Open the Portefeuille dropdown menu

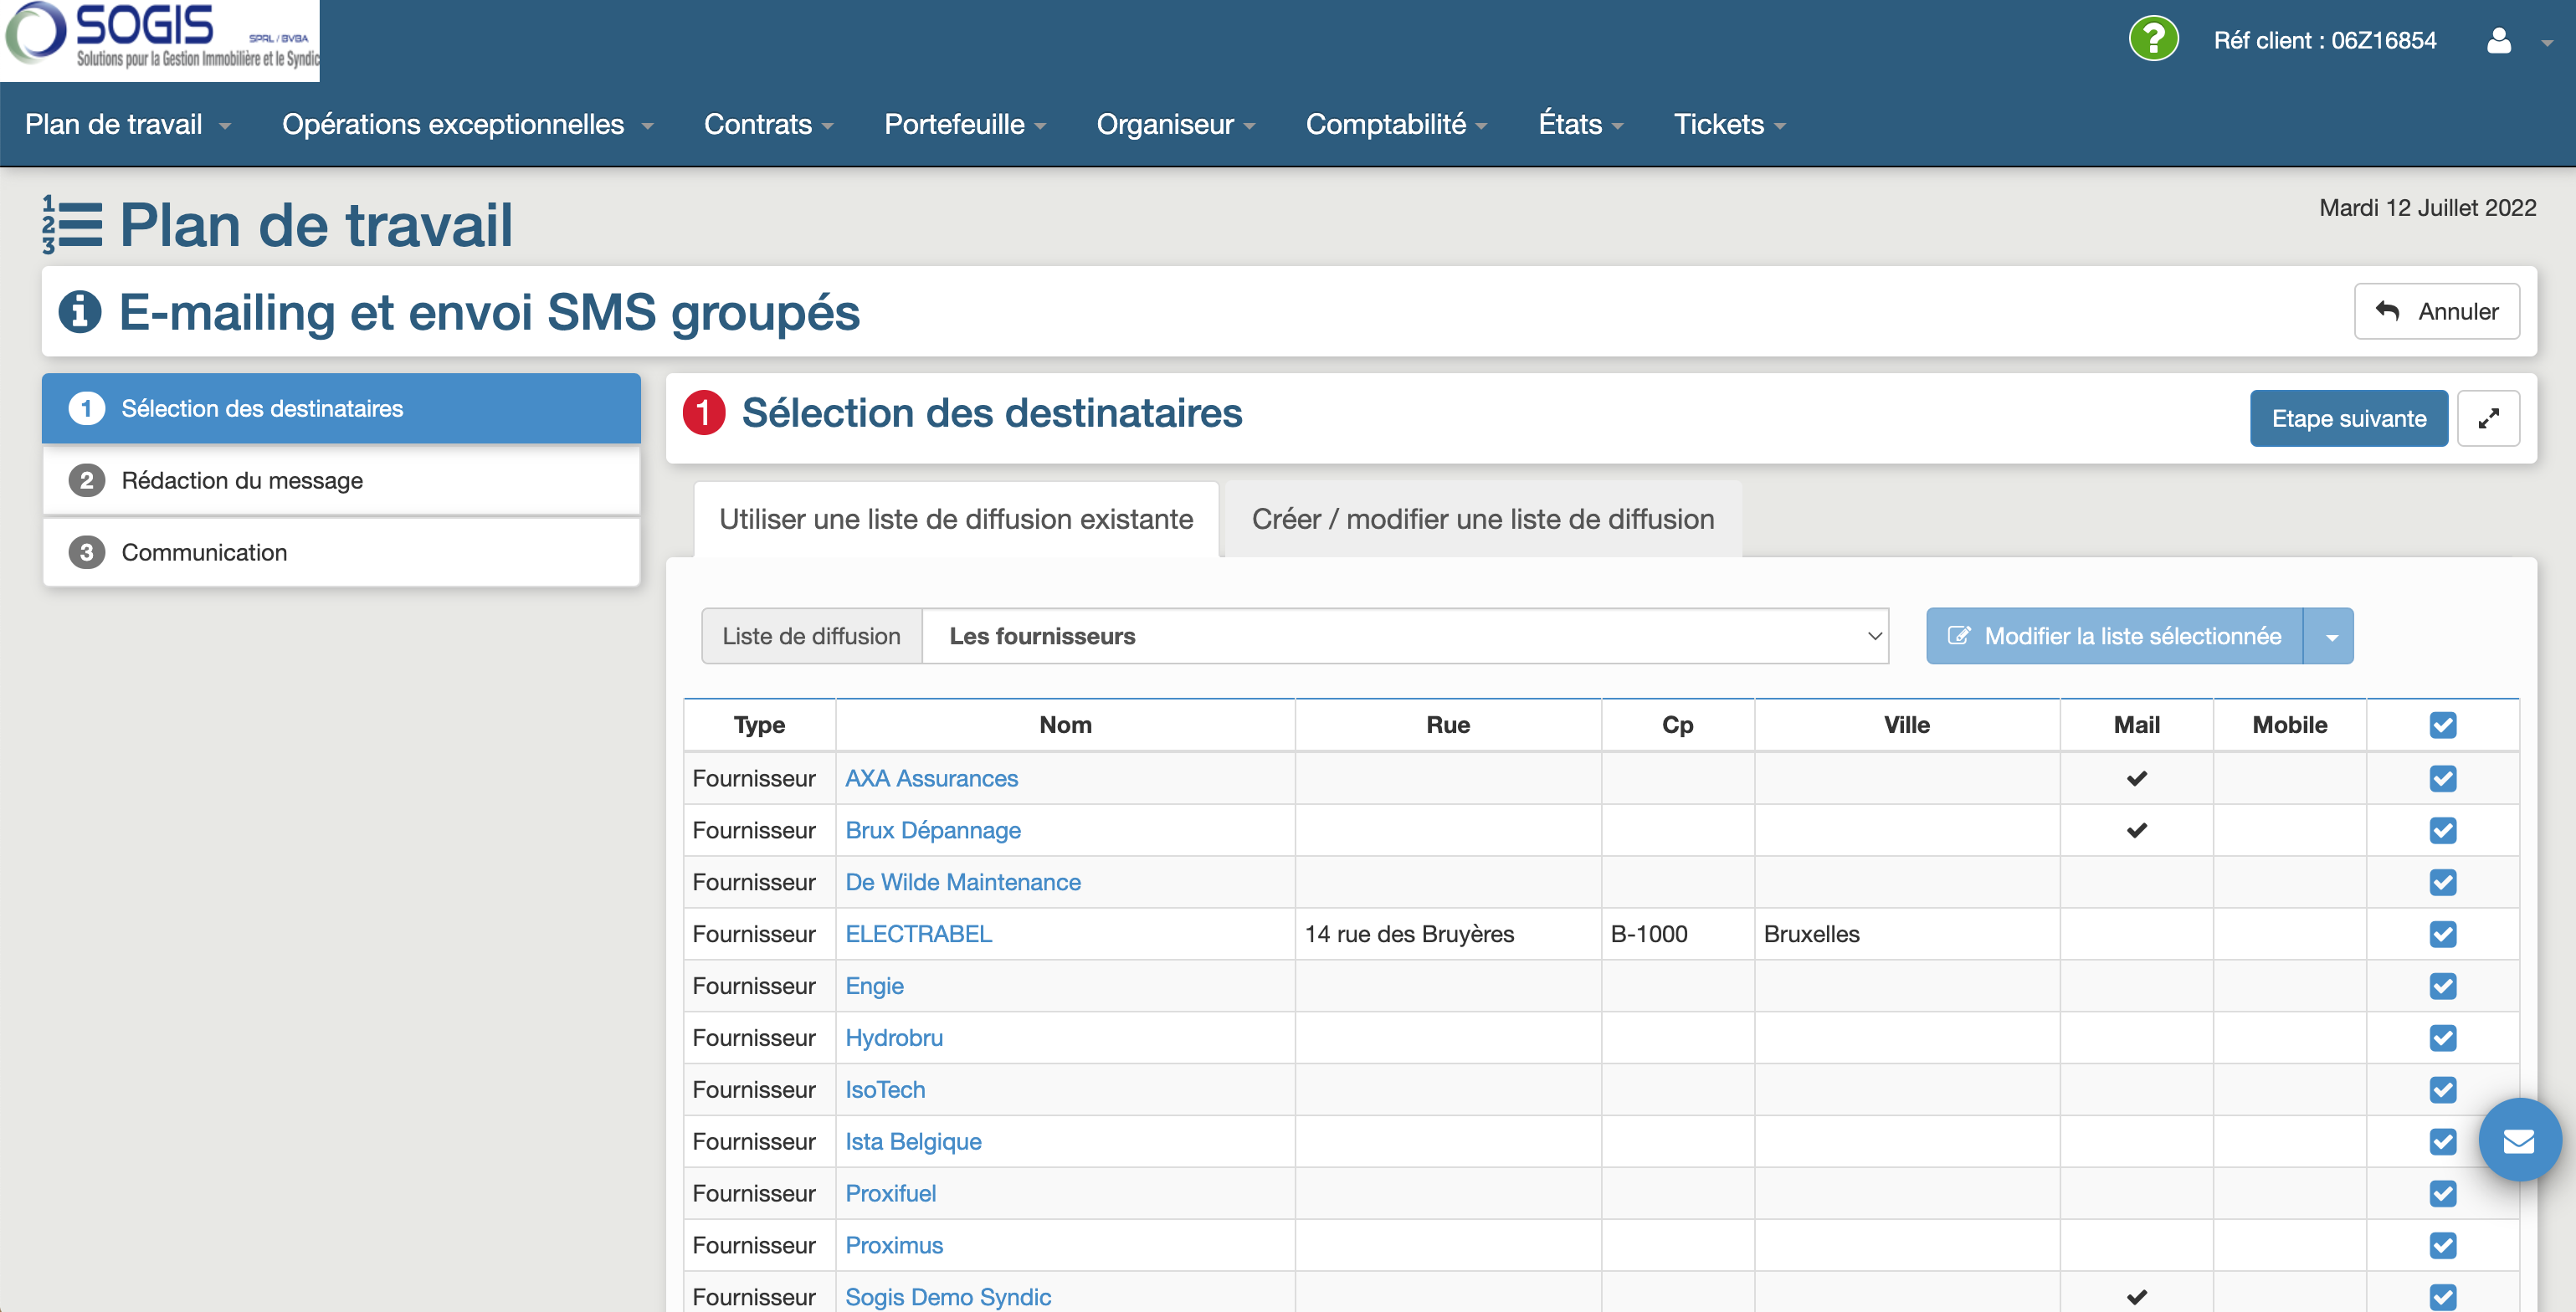[965, 124]
